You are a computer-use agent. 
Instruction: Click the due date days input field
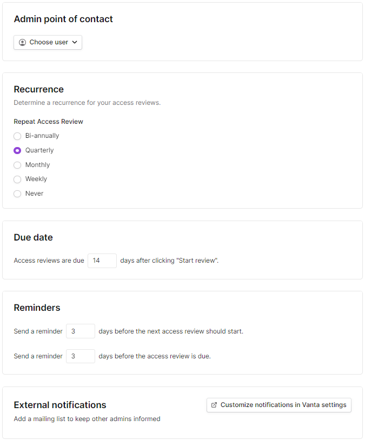pos(102,261)
